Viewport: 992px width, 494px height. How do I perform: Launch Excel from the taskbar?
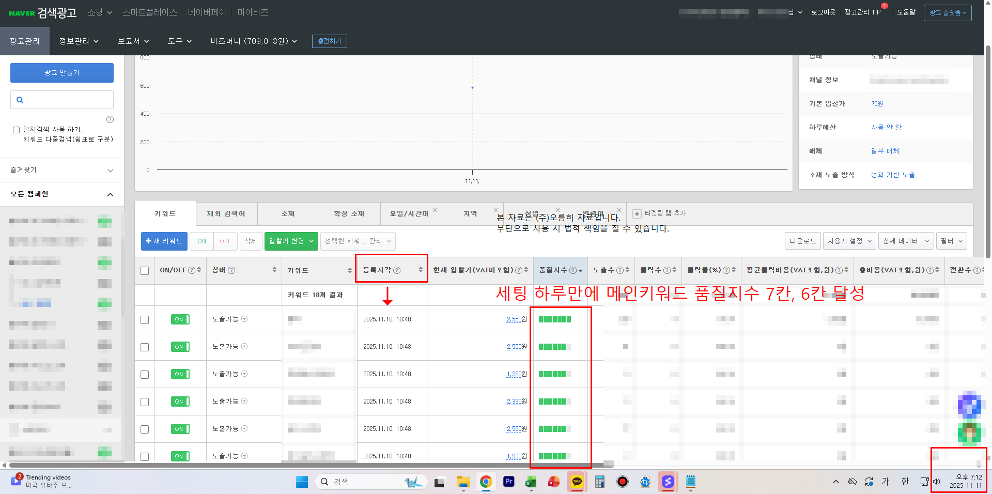click(531, 482)
